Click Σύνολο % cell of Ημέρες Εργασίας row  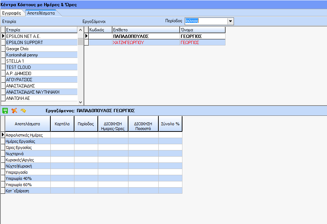coord(170,141)
